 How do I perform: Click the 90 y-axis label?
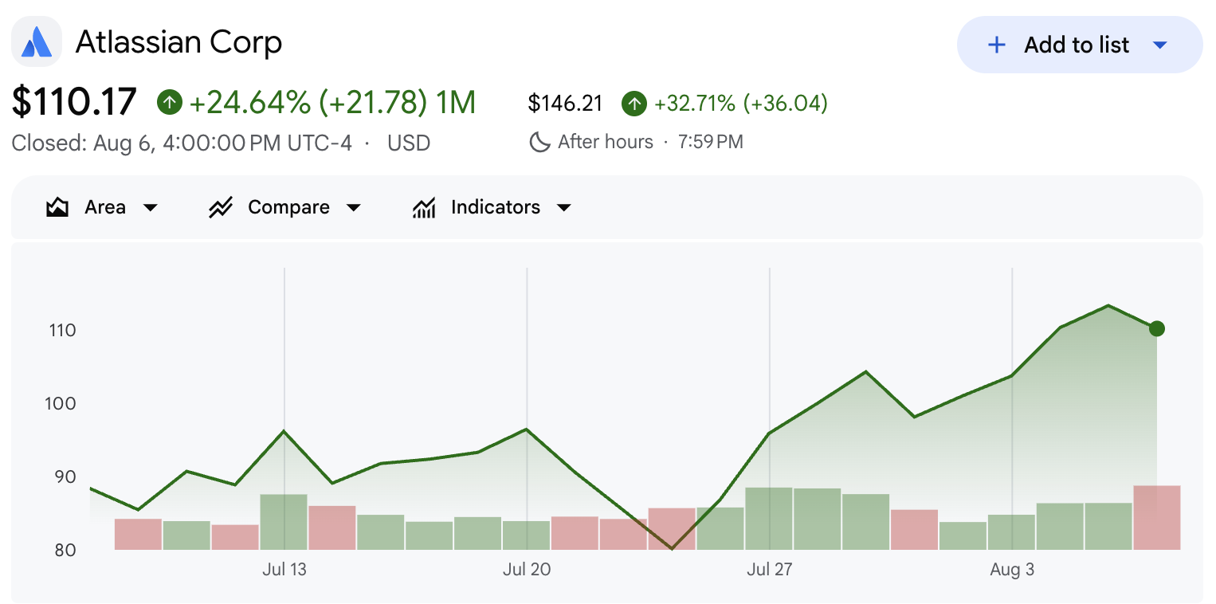(x=65, y=477)
